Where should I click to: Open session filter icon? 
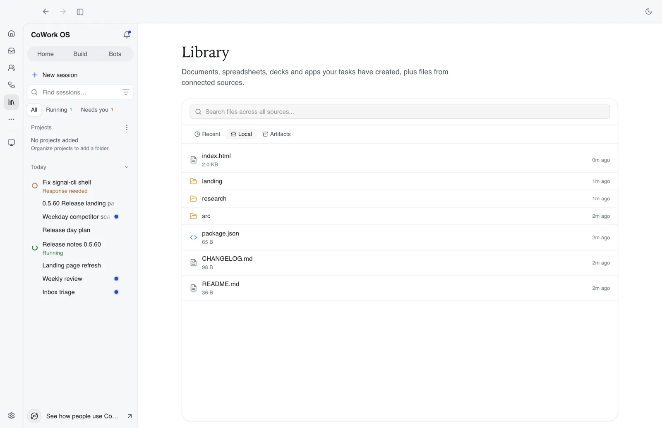126,92
